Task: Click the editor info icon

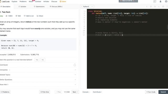Action: coord(147,7)
